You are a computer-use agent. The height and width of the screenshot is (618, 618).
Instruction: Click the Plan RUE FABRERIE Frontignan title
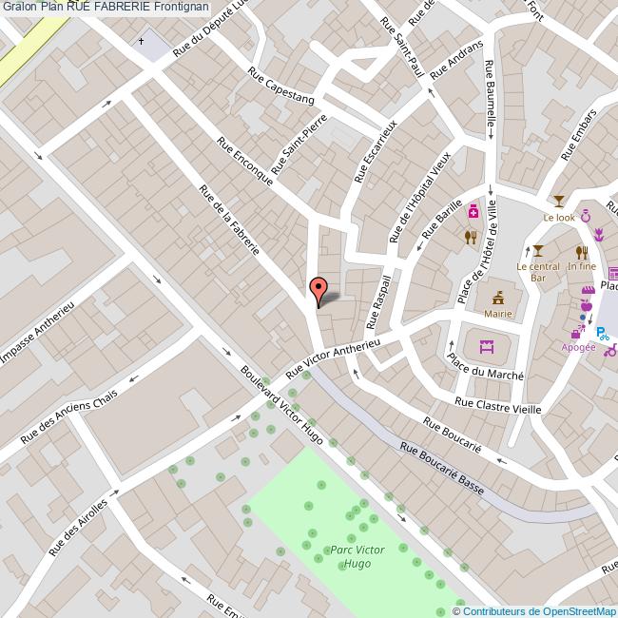119,8
